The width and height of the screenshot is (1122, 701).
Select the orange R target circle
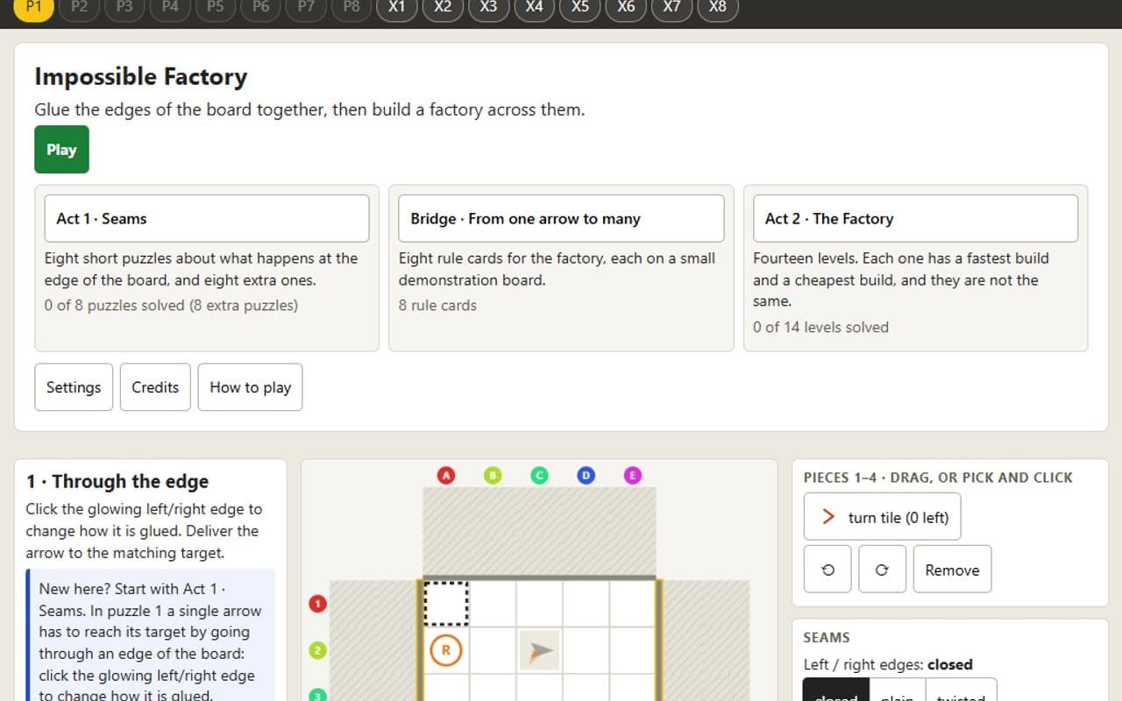tap(446, 650)
